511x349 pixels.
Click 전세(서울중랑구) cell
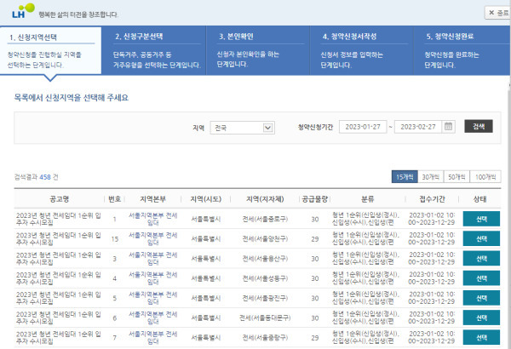(265, 338)
